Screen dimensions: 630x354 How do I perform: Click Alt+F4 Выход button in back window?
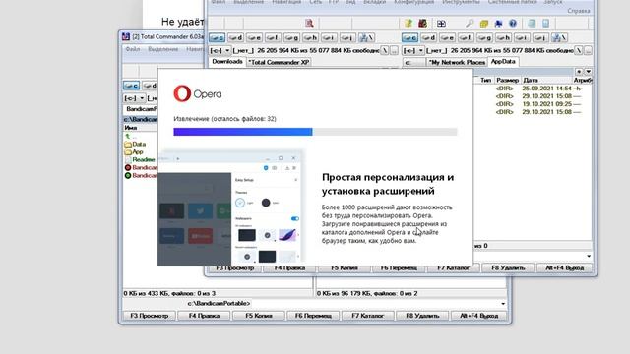478,316
